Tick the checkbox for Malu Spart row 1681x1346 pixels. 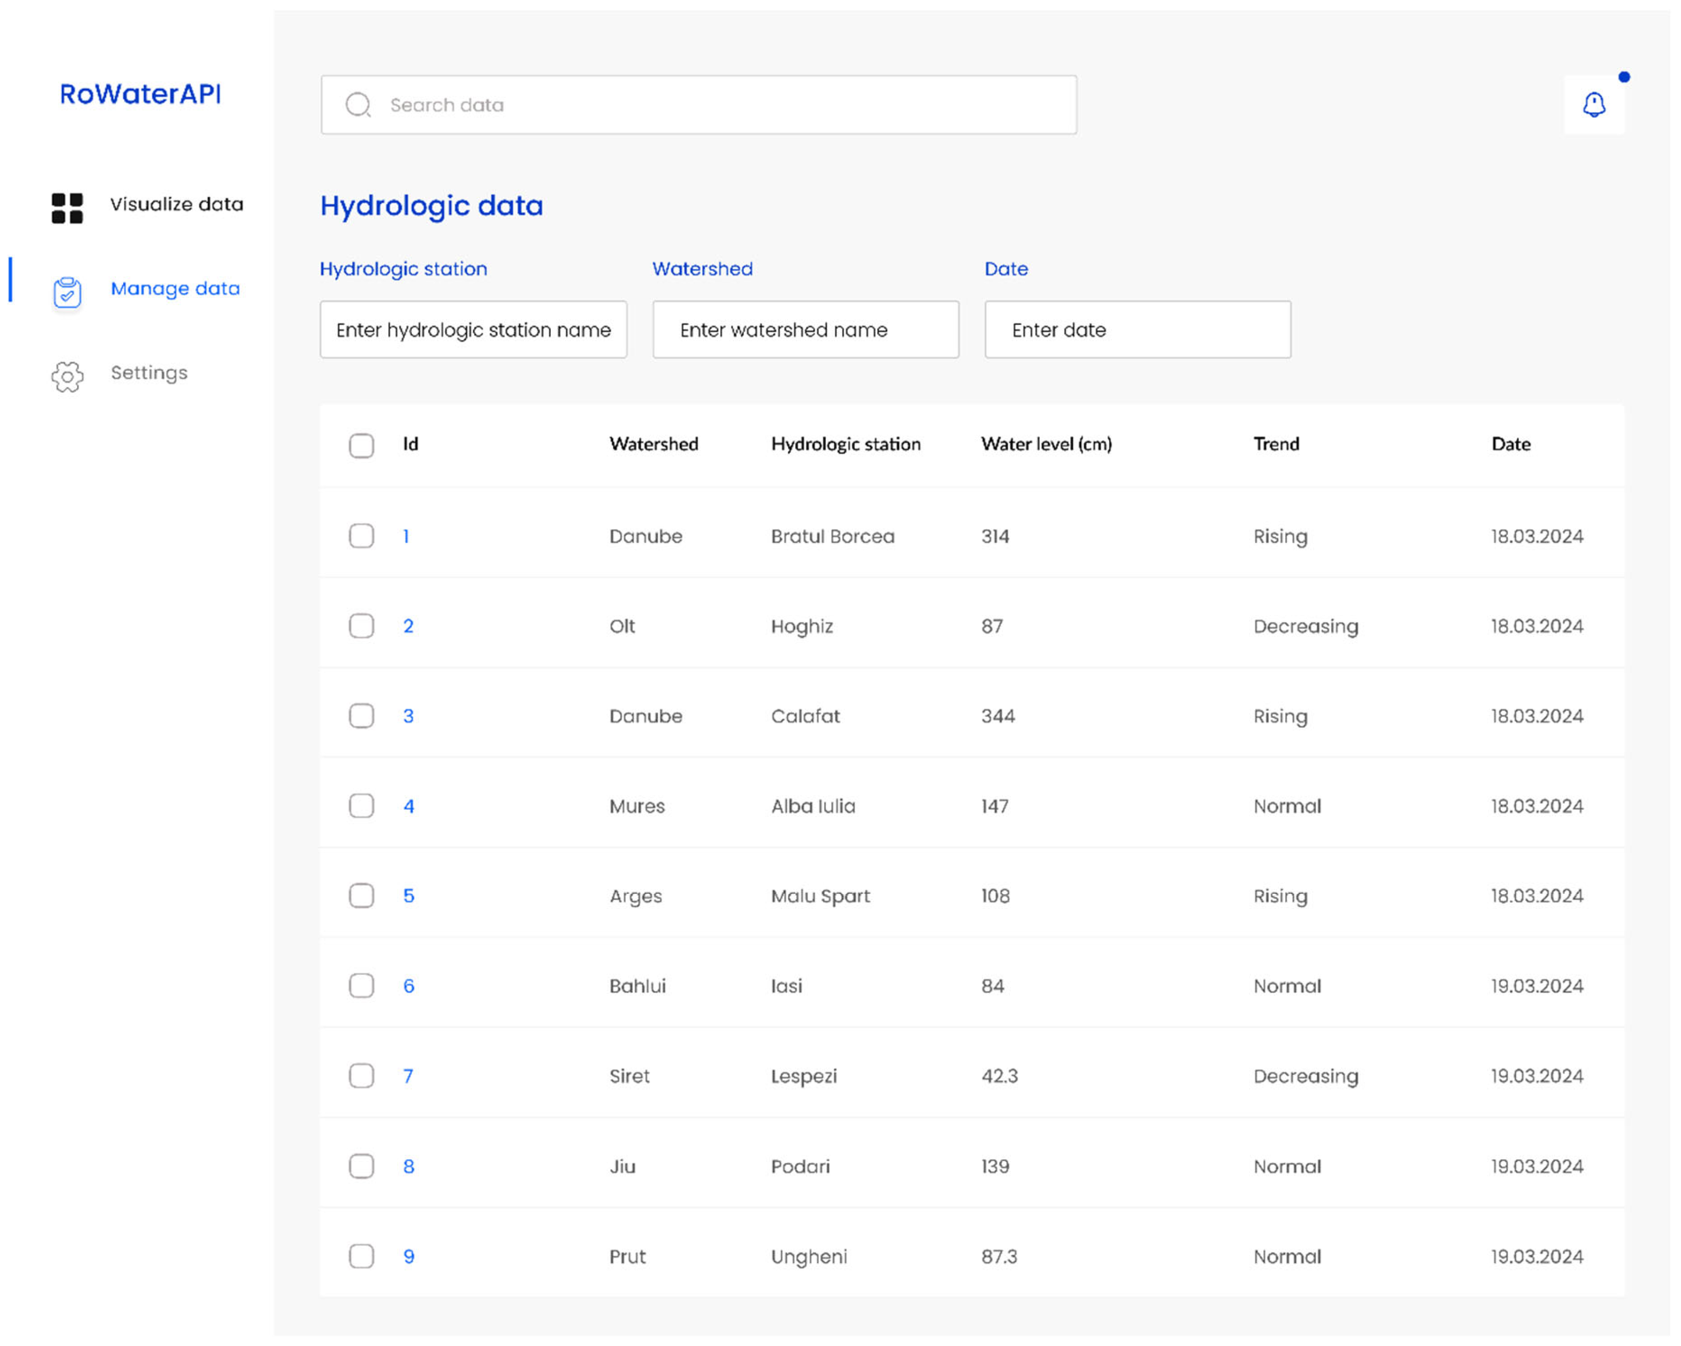coord(361,896)
